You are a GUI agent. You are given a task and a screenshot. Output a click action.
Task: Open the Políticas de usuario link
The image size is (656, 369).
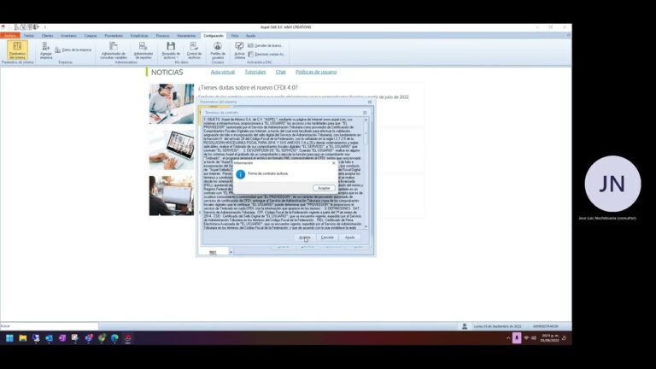(316, 72)
